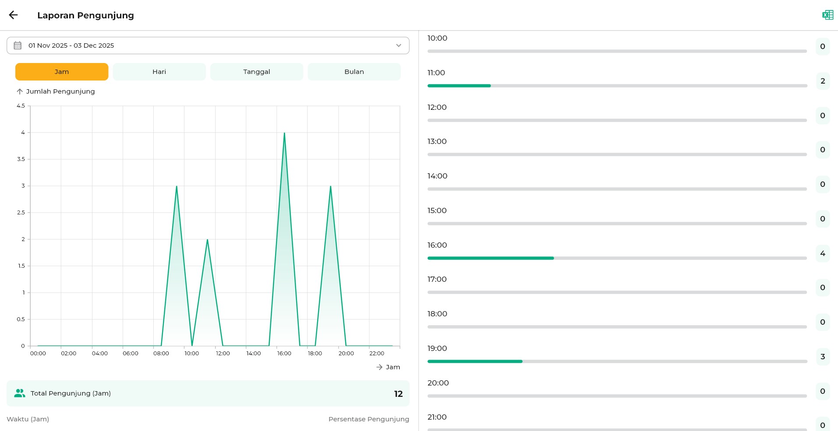
Task: Switch to the Bulan tab
Action: click(354, 72)
